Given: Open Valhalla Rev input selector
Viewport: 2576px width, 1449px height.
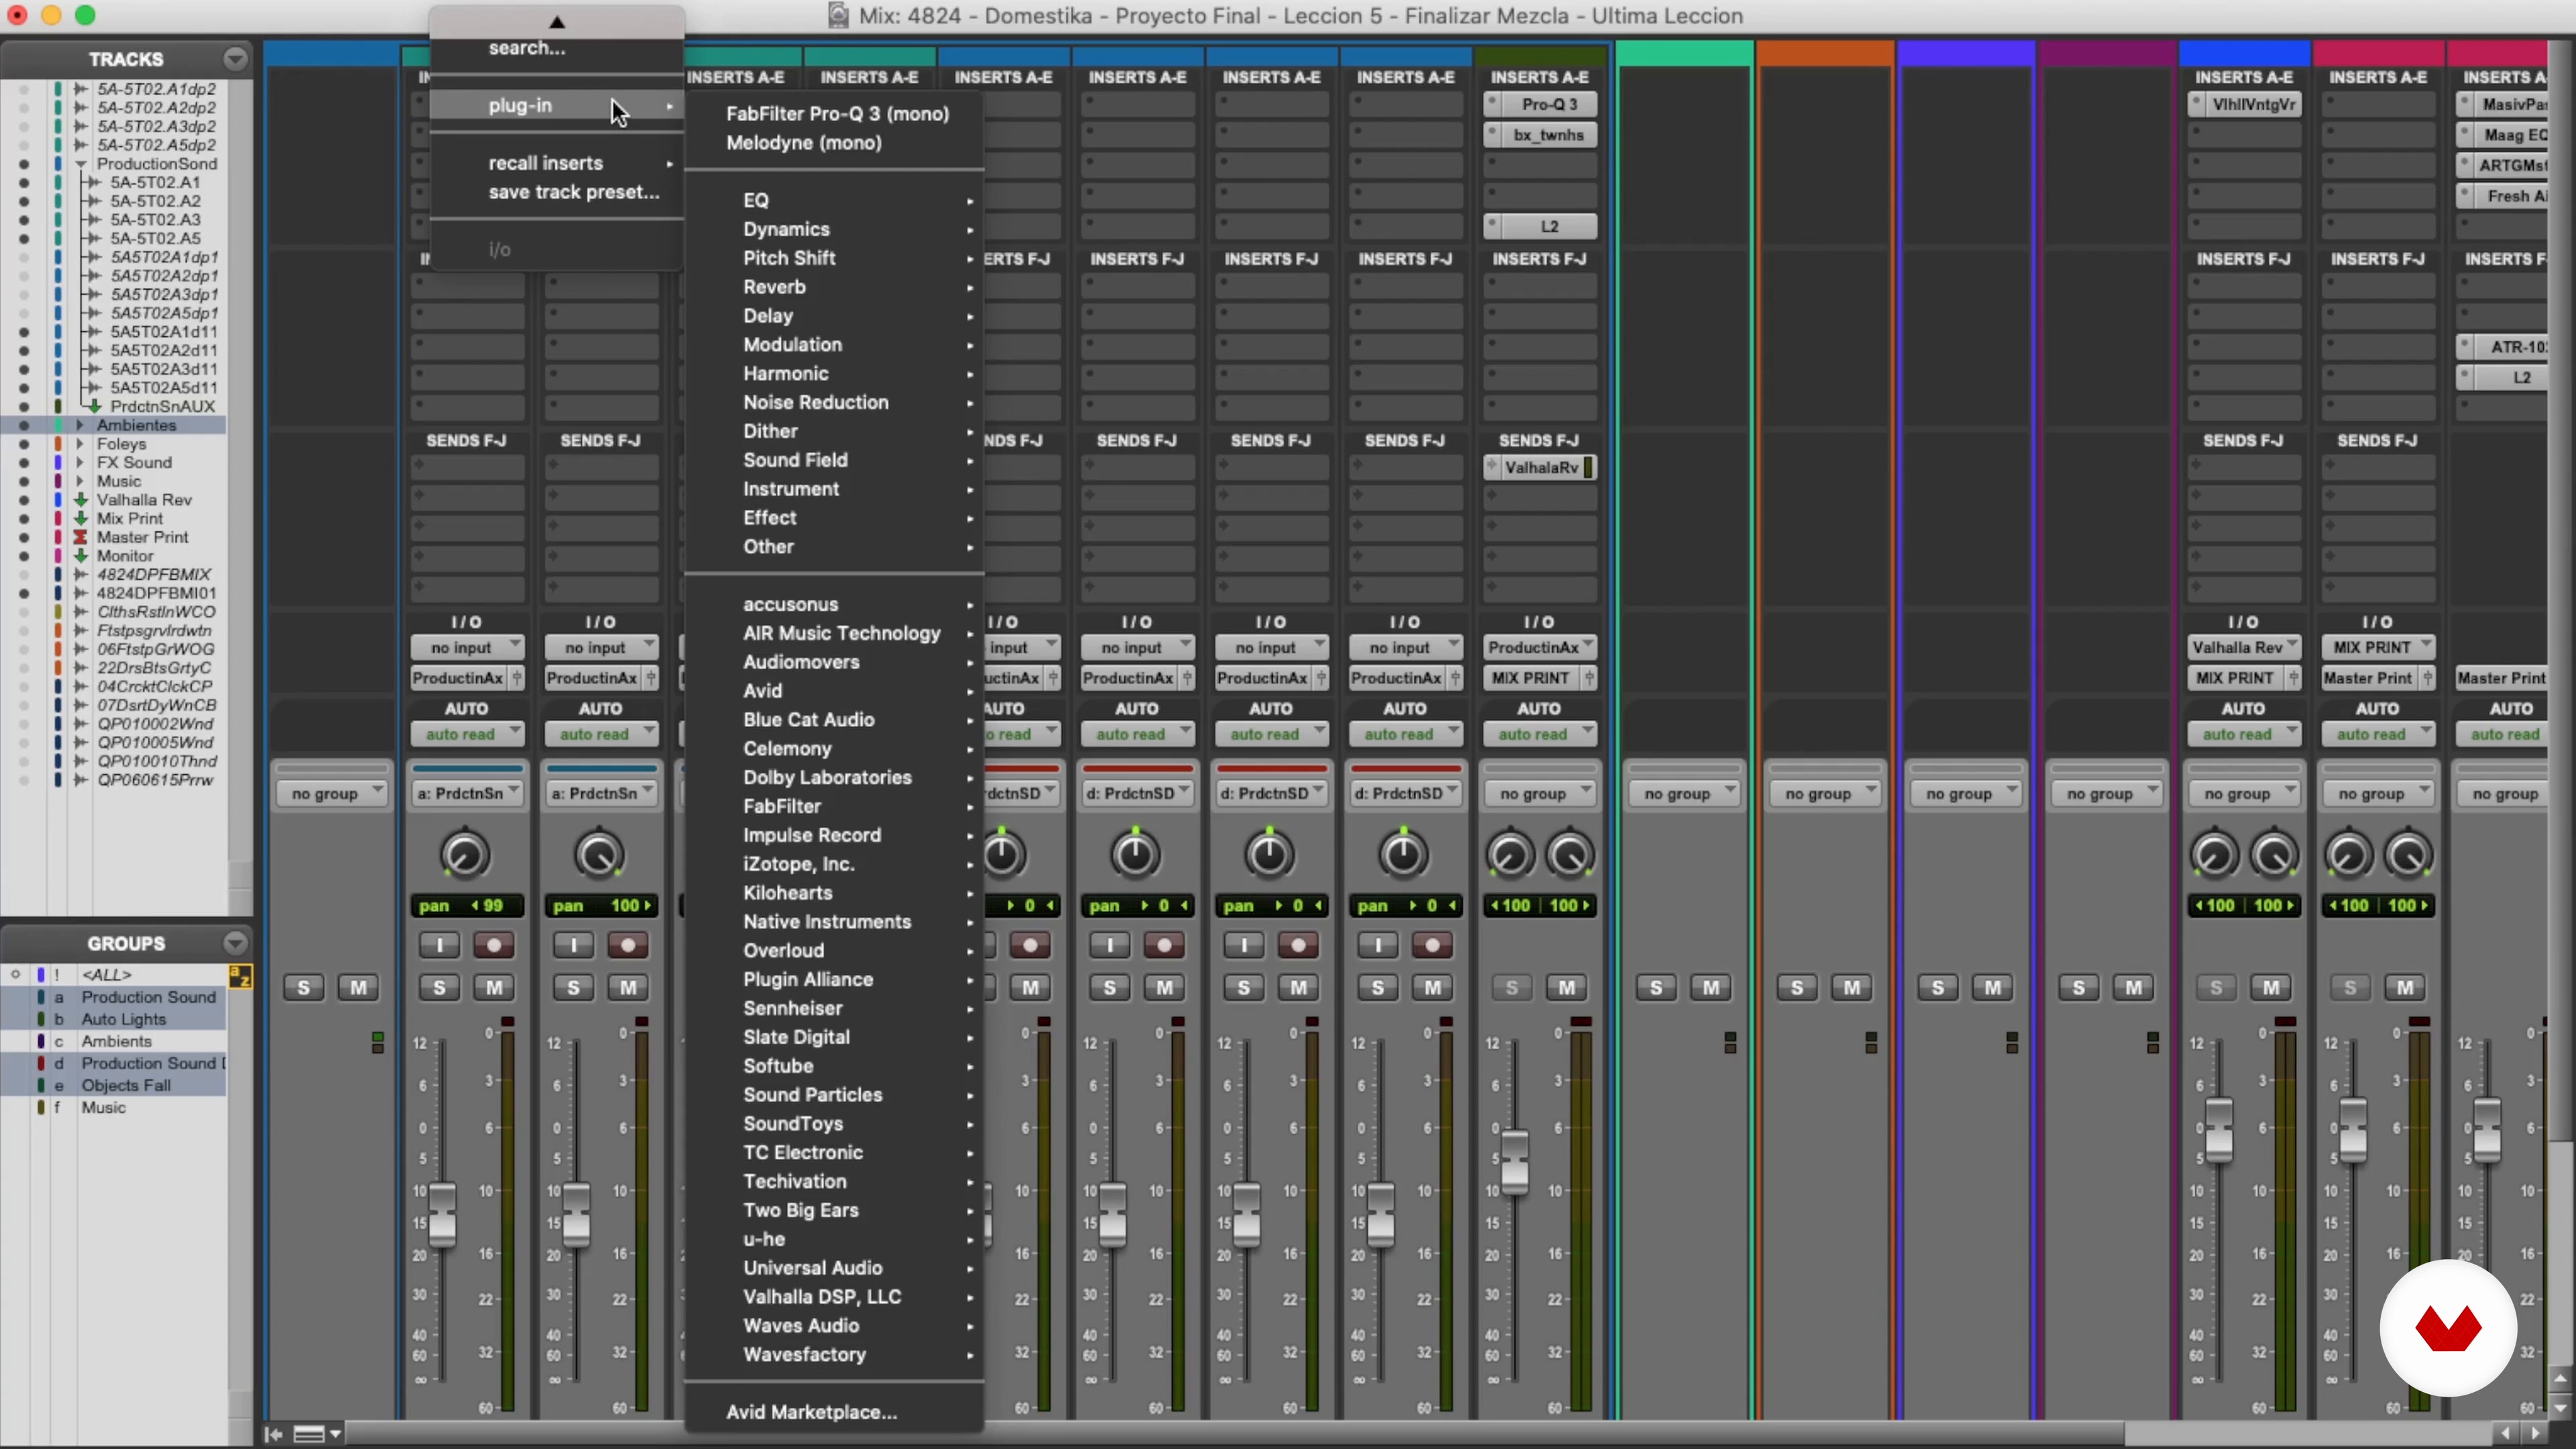Looking at the screenshot, I should tap(2243, 647).
